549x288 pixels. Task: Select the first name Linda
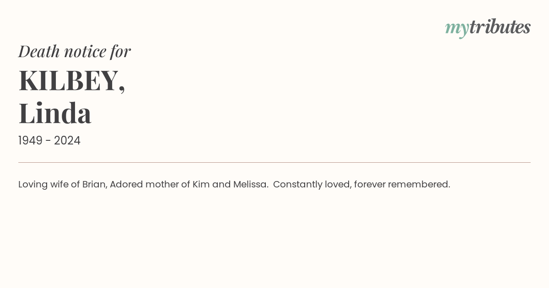point(55,113)
